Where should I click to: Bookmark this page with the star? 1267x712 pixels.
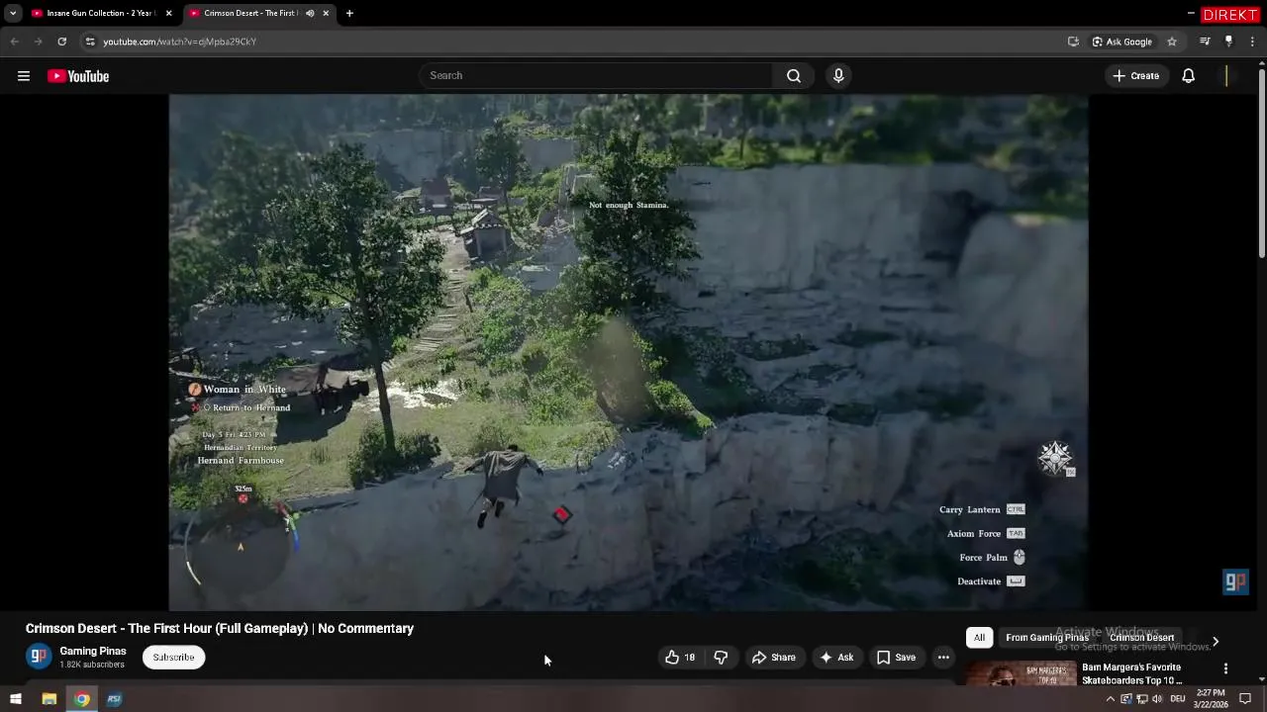pos(1172,42)
